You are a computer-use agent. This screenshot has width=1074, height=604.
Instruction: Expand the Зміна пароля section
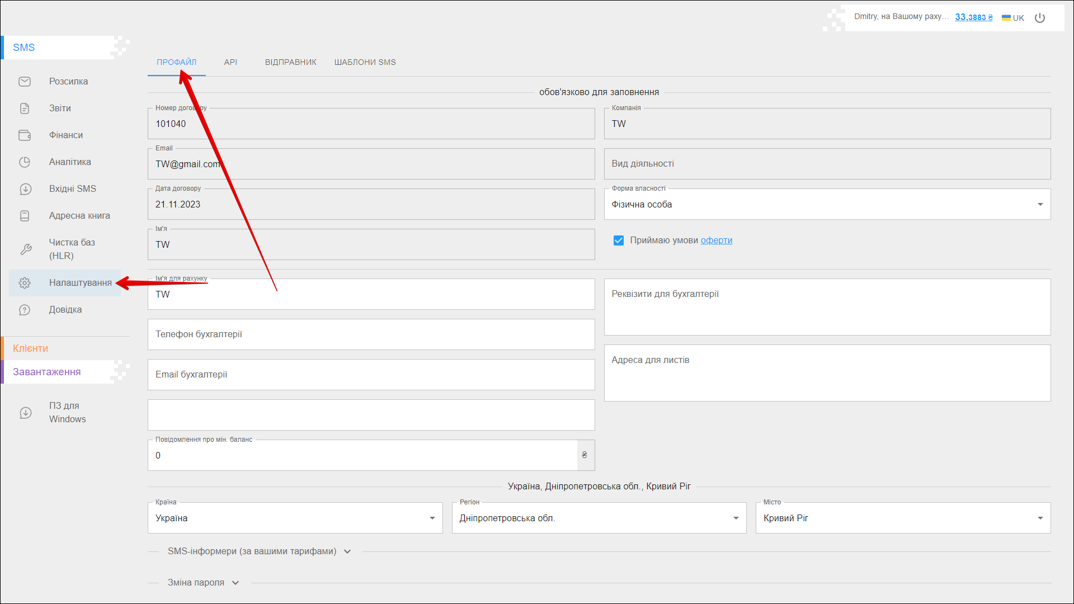coord(203,583)
